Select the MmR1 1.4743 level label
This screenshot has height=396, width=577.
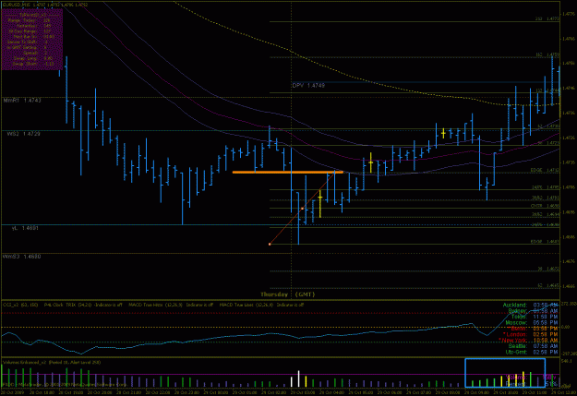(x=22, y=101)
